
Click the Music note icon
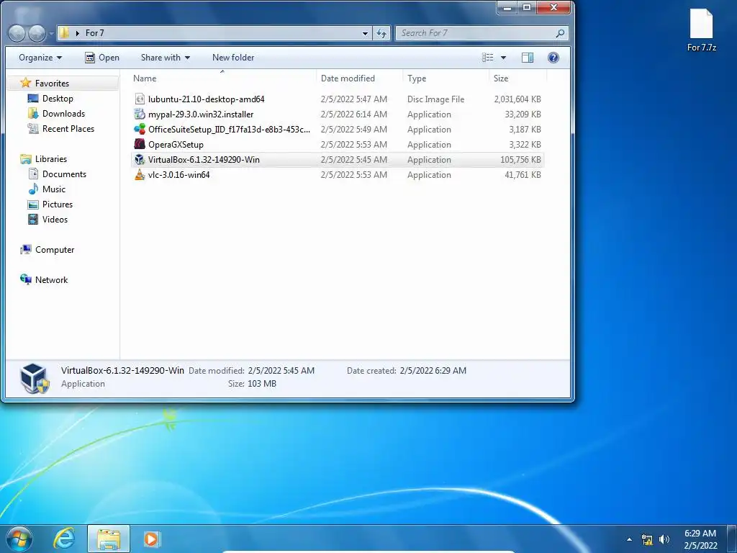(33, 189)
